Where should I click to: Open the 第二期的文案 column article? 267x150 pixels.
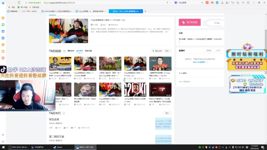click(56, 137)
